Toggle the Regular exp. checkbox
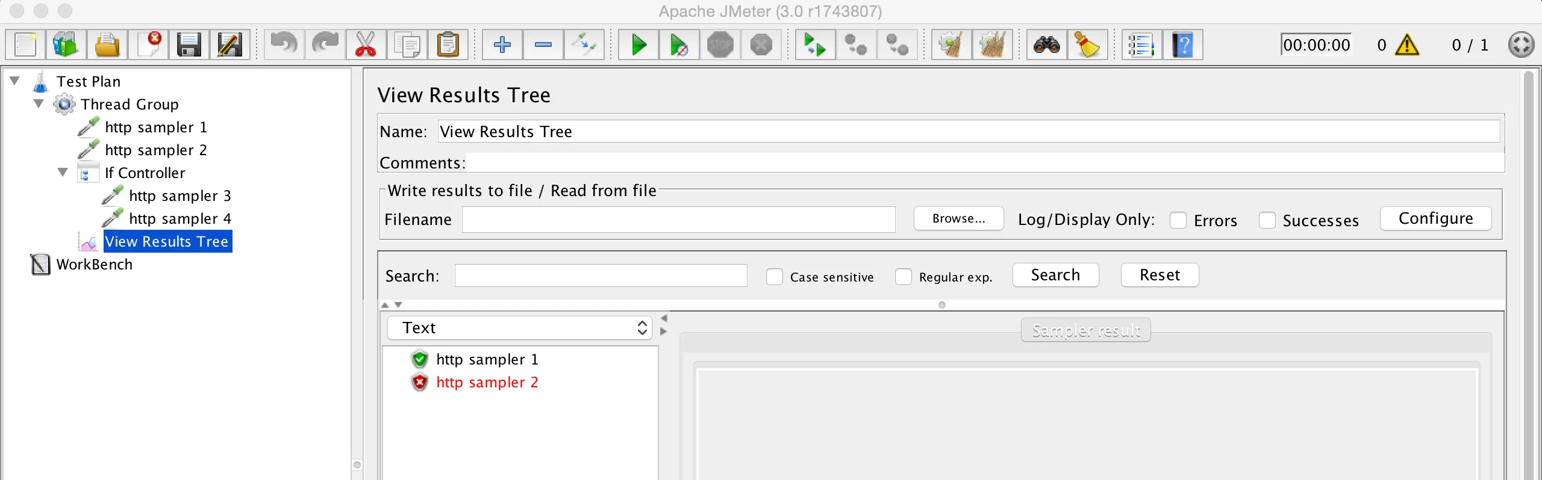Screen dimensions: 1542x480 [904, 277]
